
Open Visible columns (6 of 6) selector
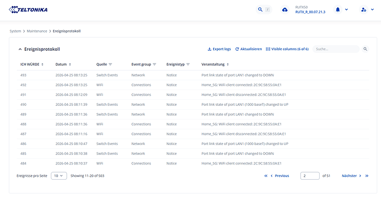click(x=287, y=49)
